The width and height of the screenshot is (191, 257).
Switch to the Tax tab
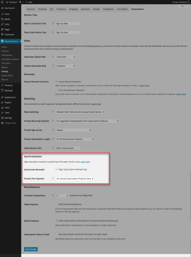coord(51,9)
